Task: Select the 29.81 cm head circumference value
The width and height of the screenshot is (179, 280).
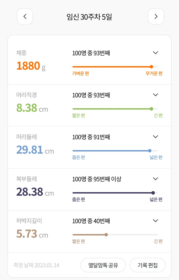Action: pos(35,150)
